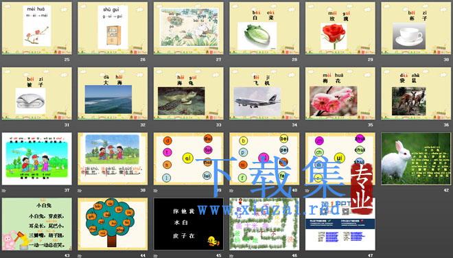The height and width of the screenshot is (258, 453).
Task: Select slide 39 with ai pinyin circles
Action: pos(188,159)
